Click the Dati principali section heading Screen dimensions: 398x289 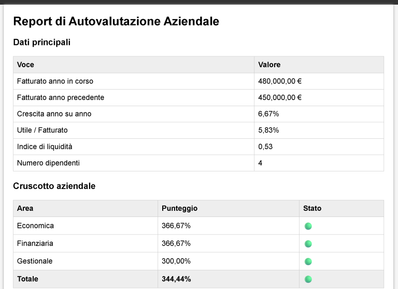click(x=41, y=42)
